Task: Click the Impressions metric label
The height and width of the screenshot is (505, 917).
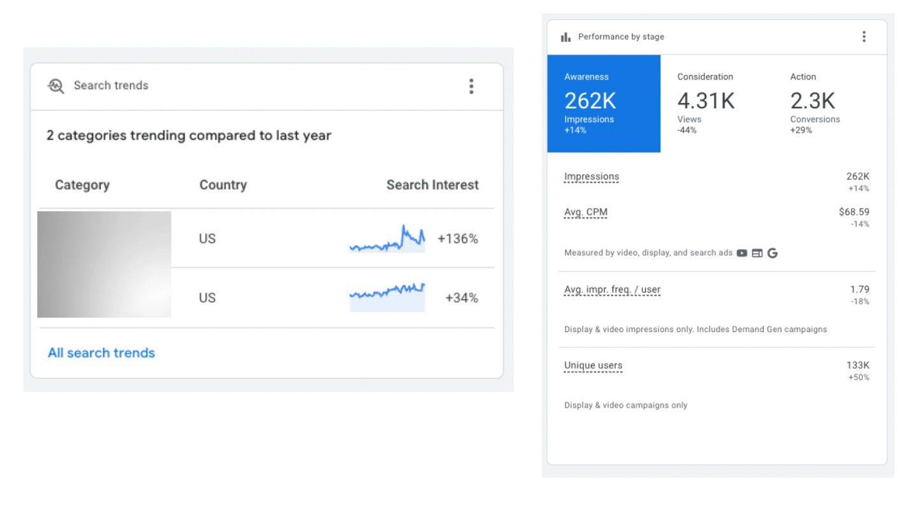Action: click(x=591, y=176)
